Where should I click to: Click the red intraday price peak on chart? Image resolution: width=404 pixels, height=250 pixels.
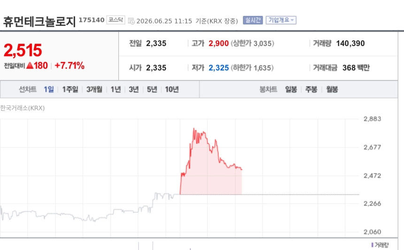pos(194,129)
